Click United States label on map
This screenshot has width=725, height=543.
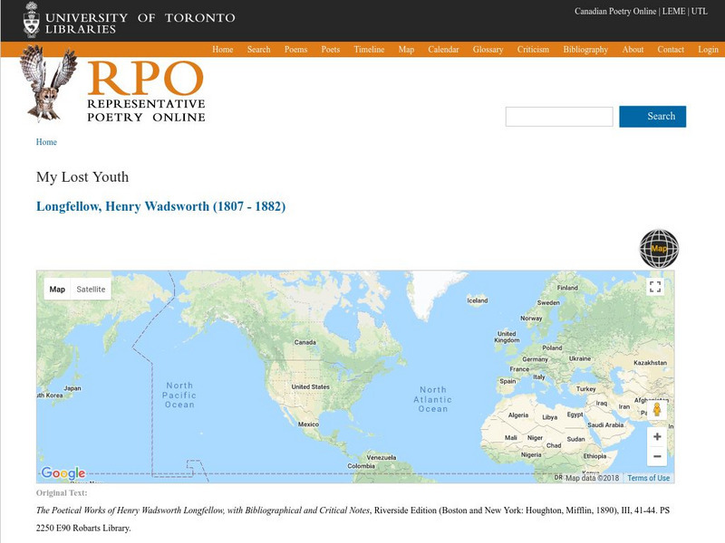click(310, 386)
